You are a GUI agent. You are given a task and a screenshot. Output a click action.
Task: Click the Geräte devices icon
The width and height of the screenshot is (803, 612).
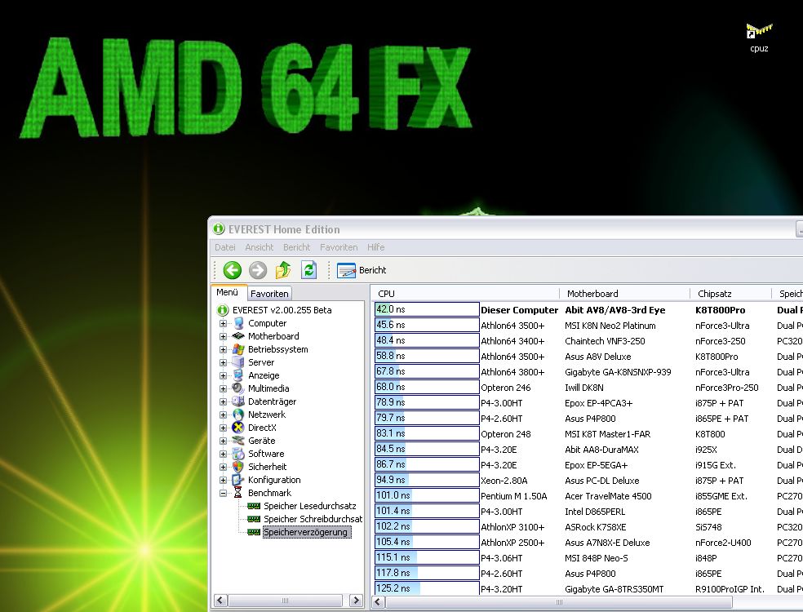tap(238, 441)
